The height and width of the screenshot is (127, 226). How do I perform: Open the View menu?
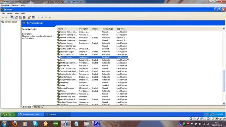(17, 13)
